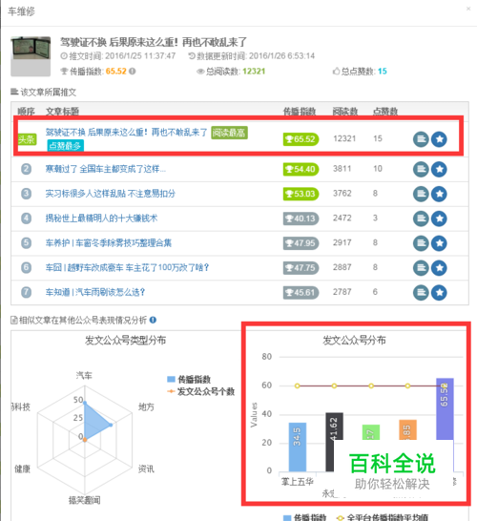Open article 揭秘世上最精明人的十大赚钱术

click(101, 219)
